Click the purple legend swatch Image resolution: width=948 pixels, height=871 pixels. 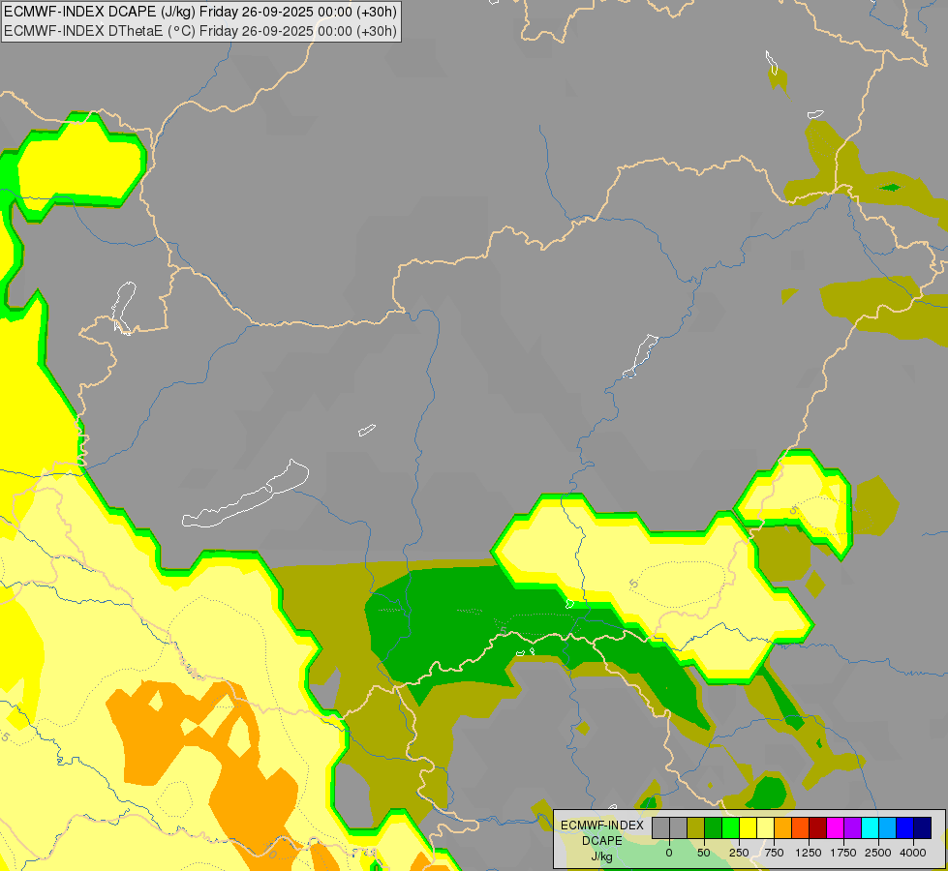pos(852,827)
